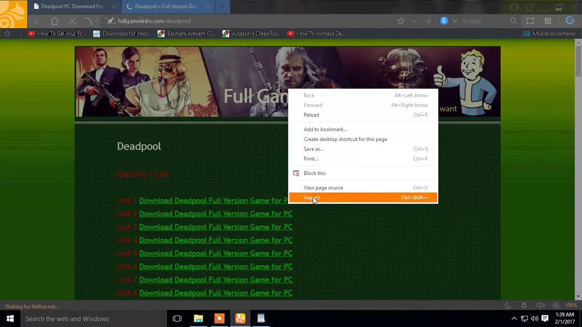This screenshot has width=582, height=327.
Task: Open 'Batman: Arkham Ci...' bookmark
Action: click(186, 34)
